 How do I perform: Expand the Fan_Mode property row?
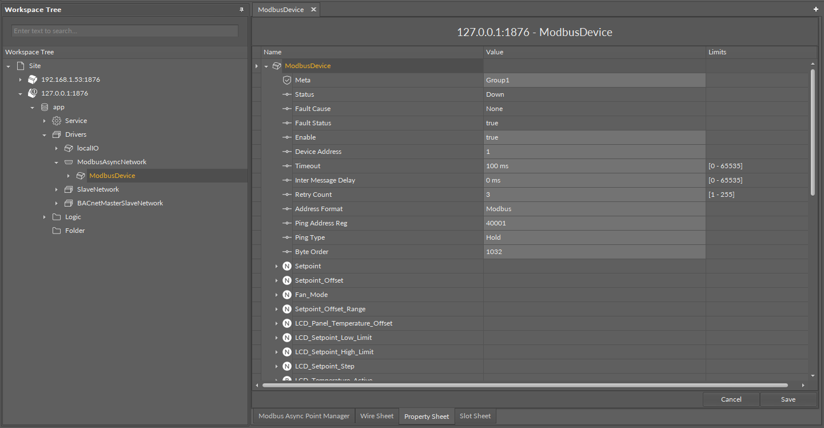276,295
